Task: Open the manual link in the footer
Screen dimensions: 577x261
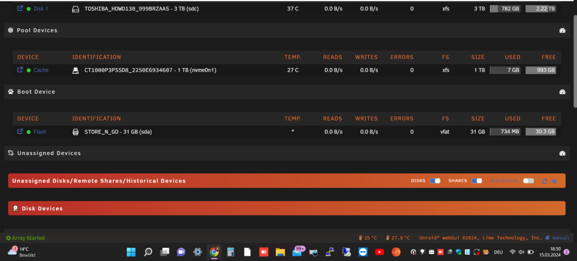Action: (x=561, y=238)
